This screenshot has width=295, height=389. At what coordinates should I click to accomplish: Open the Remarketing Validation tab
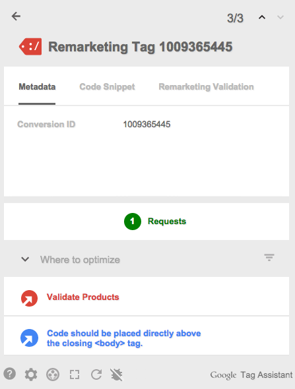coord(206,86)
